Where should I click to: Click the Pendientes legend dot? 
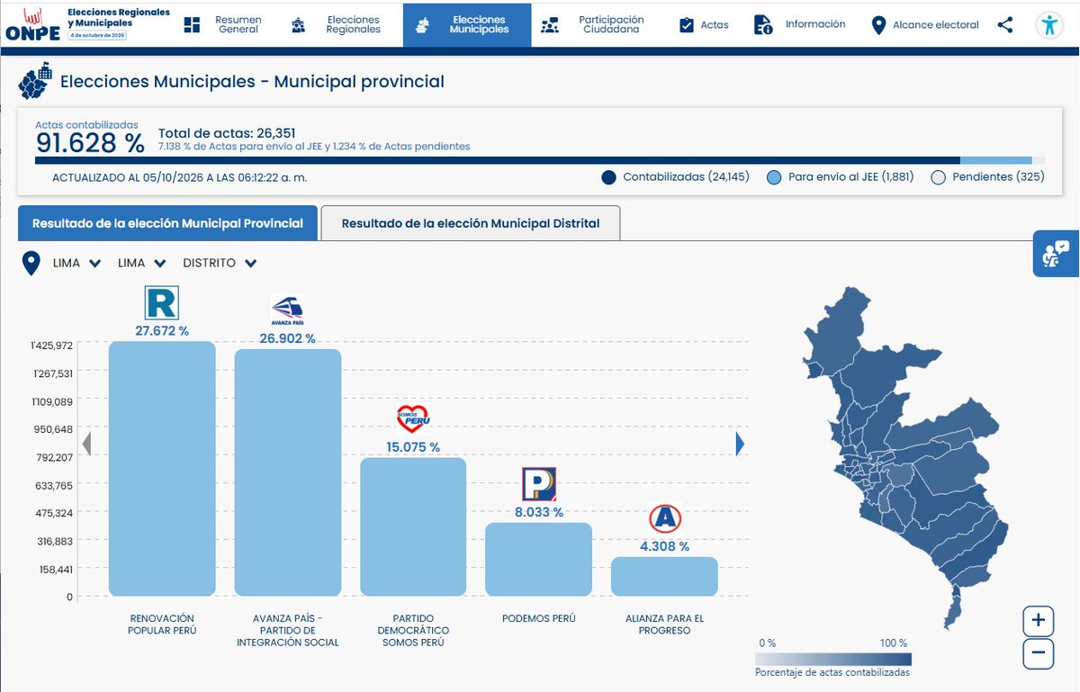tap(938, 177)
